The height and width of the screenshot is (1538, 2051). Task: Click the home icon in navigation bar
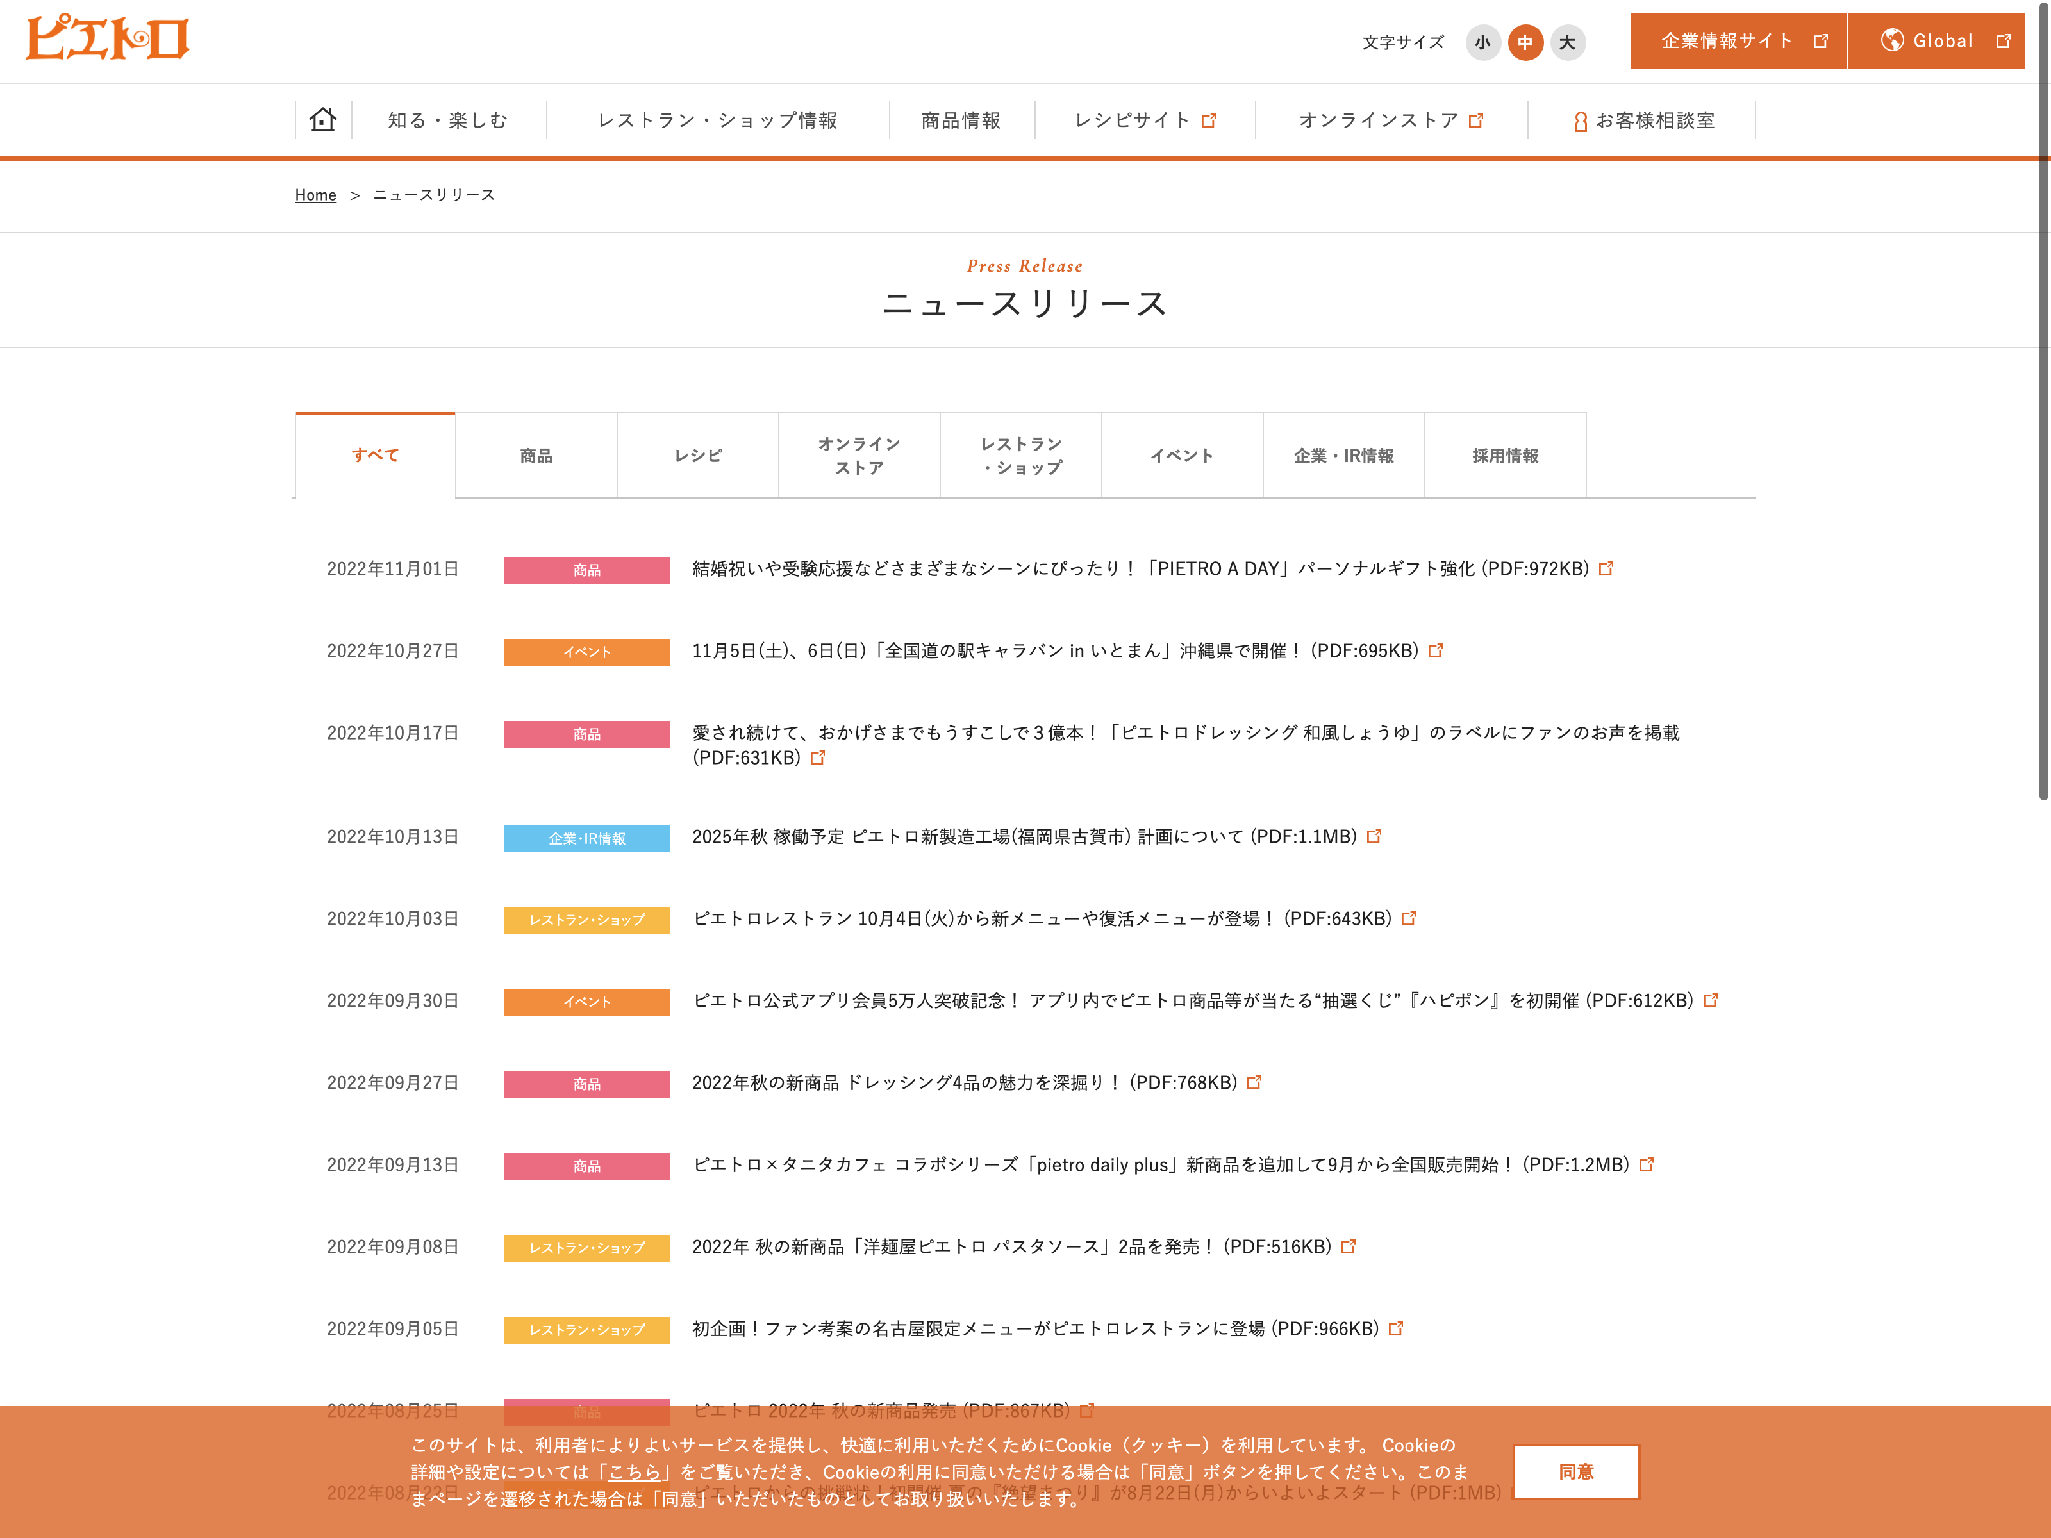coord(322,120)
